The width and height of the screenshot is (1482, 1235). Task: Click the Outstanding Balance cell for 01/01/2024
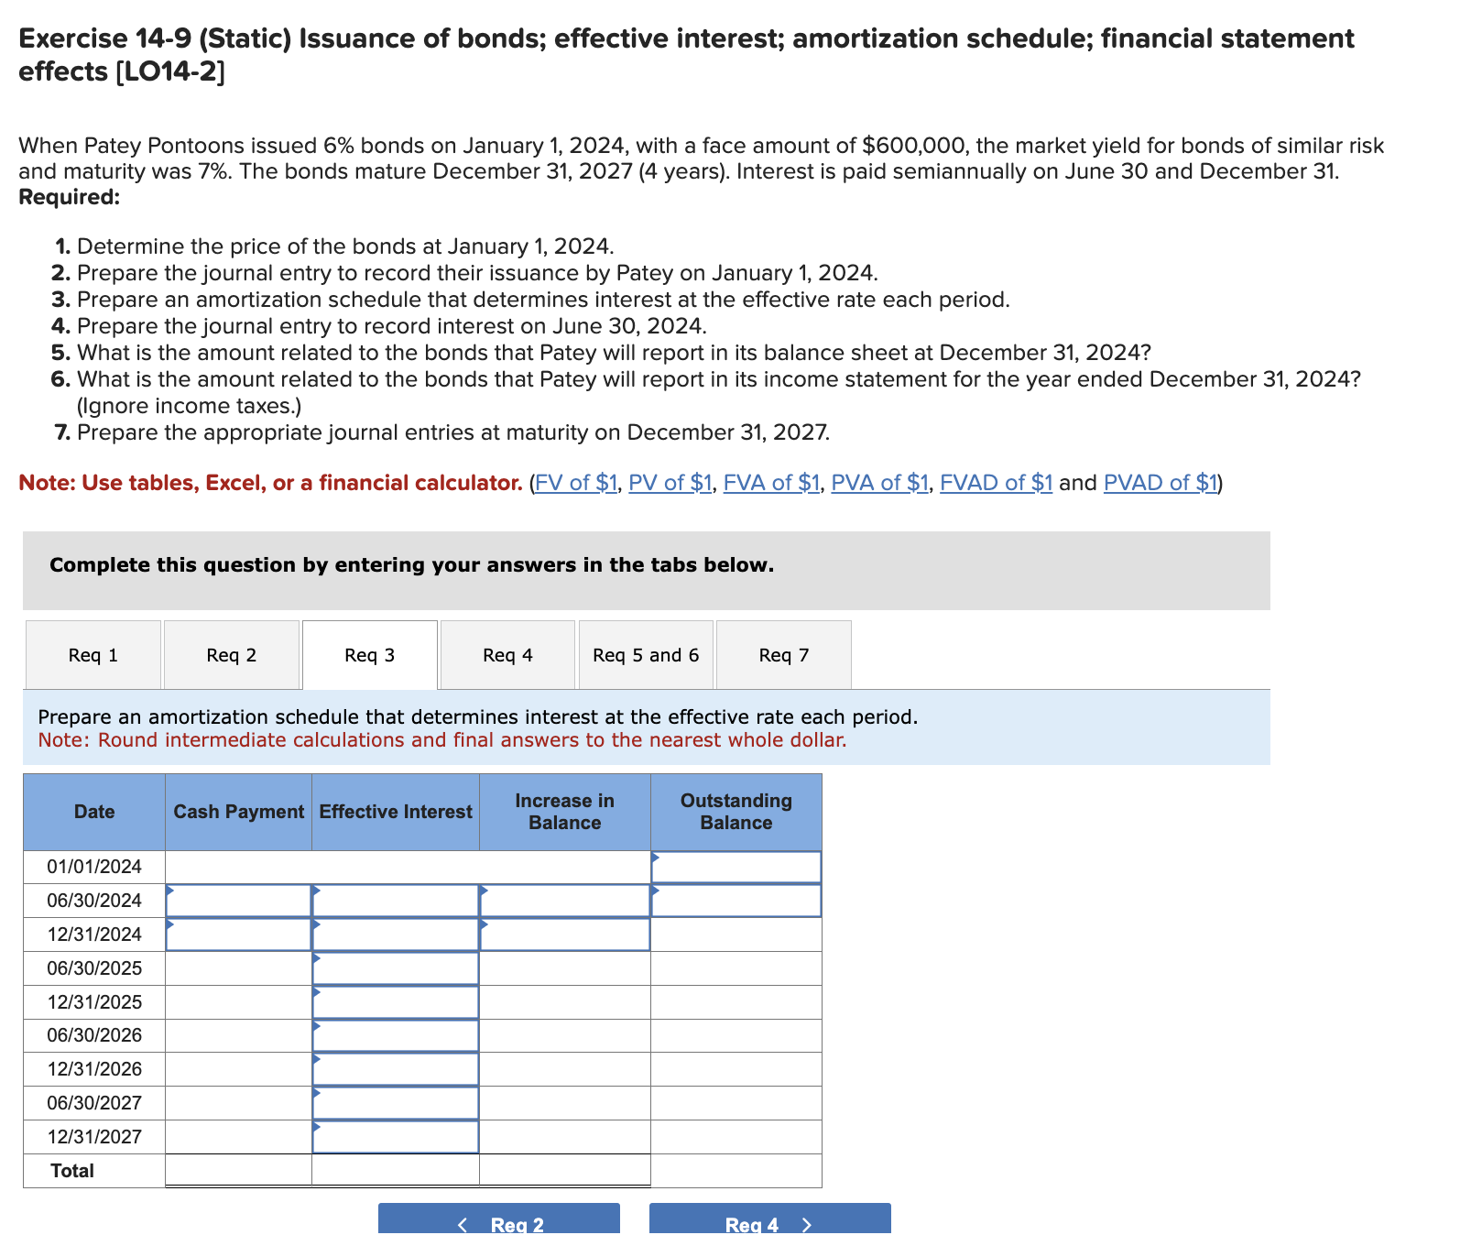736,865
